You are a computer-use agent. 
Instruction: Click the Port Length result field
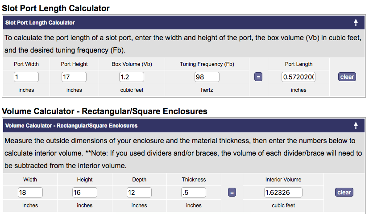click(298, 77)
